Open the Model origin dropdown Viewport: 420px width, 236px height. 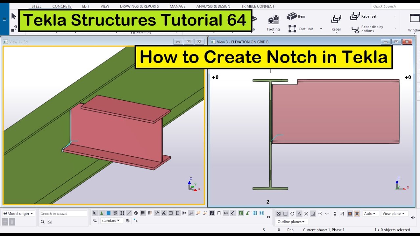pos(19,213)
